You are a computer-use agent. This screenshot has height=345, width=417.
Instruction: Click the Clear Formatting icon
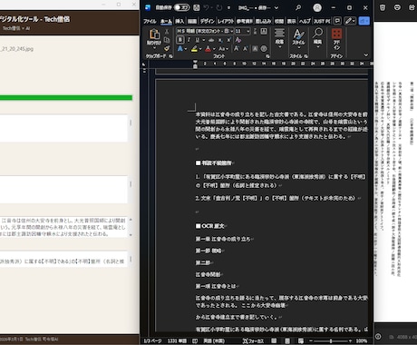[238, 40]
